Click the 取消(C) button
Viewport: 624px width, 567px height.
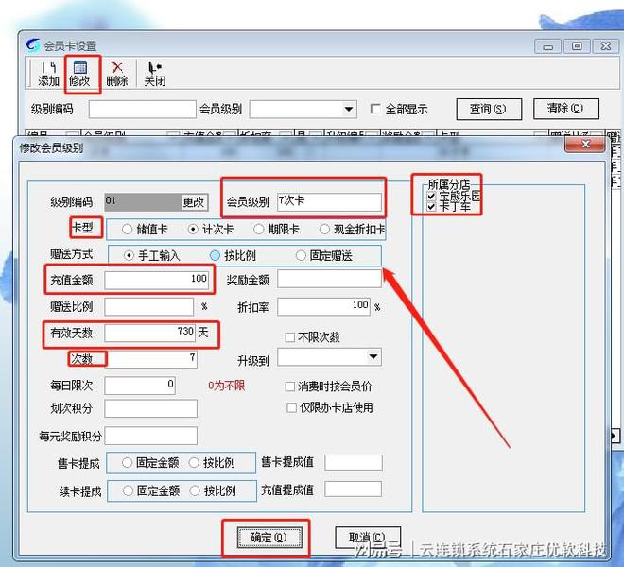click(x=368, y=538)
